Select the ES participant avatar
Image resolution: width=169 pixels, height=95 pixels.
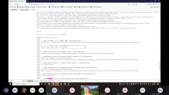pos(72,90)
